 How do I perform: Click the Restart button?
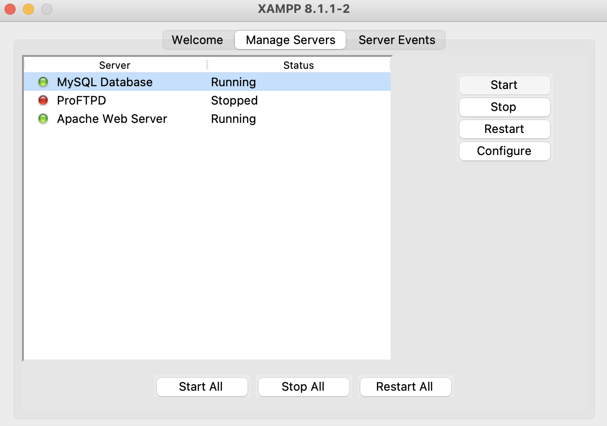pyautogui.click(x=504, y=129)
